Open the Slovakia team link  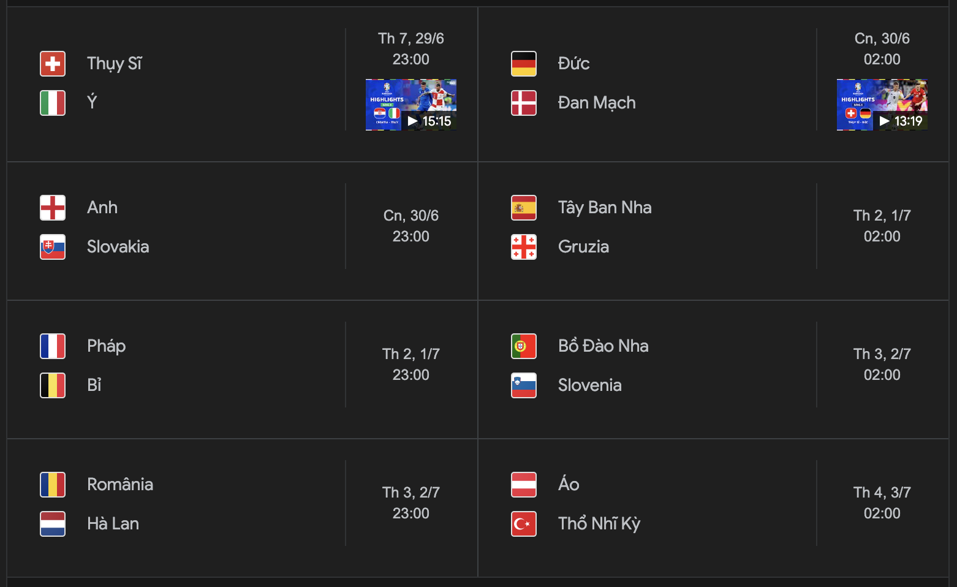click(x=118, y=247)
